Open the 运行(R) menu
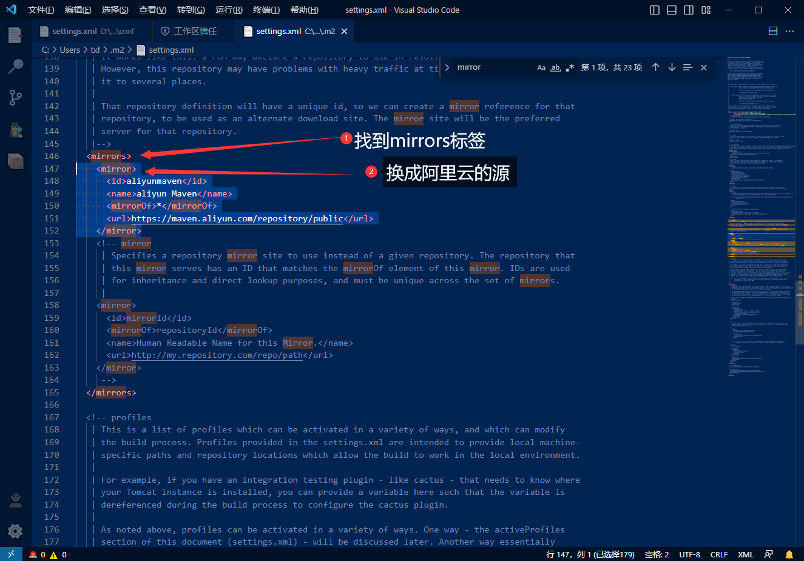Image resolution: width=804 pixels, height=561 pixels. click(x=229, y=10)
